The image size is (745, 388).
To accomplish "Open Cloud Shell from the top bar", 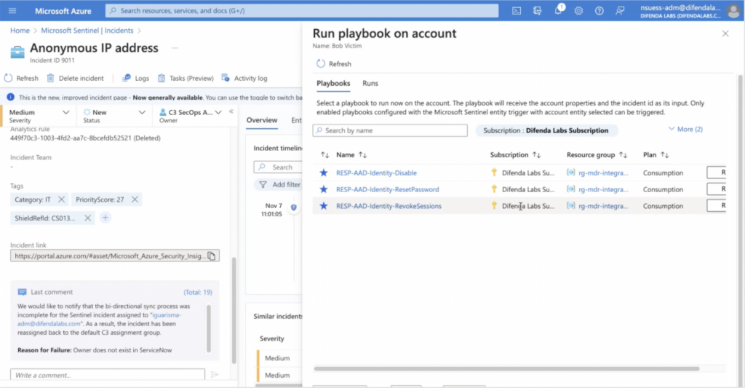I will coord(517,10).
